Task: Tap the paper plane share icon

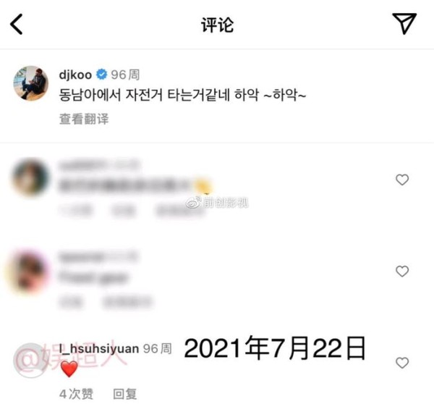Action: tap(404, 23)
